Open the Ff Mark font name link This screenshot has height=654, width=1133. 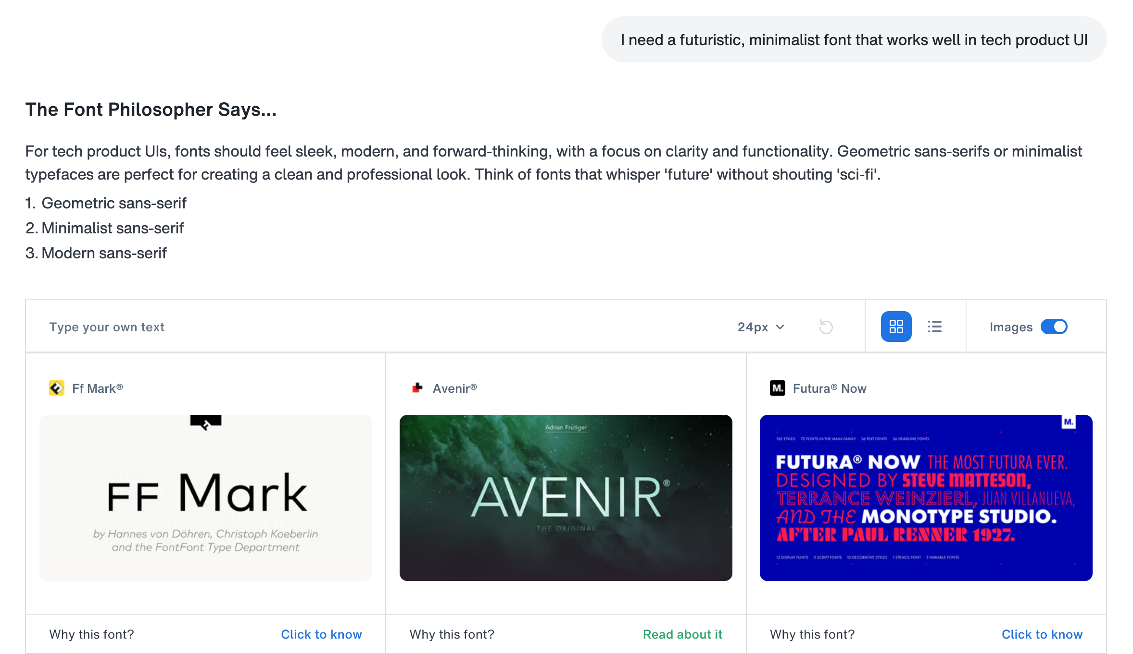pyautogui.click(x=98, y=388)
